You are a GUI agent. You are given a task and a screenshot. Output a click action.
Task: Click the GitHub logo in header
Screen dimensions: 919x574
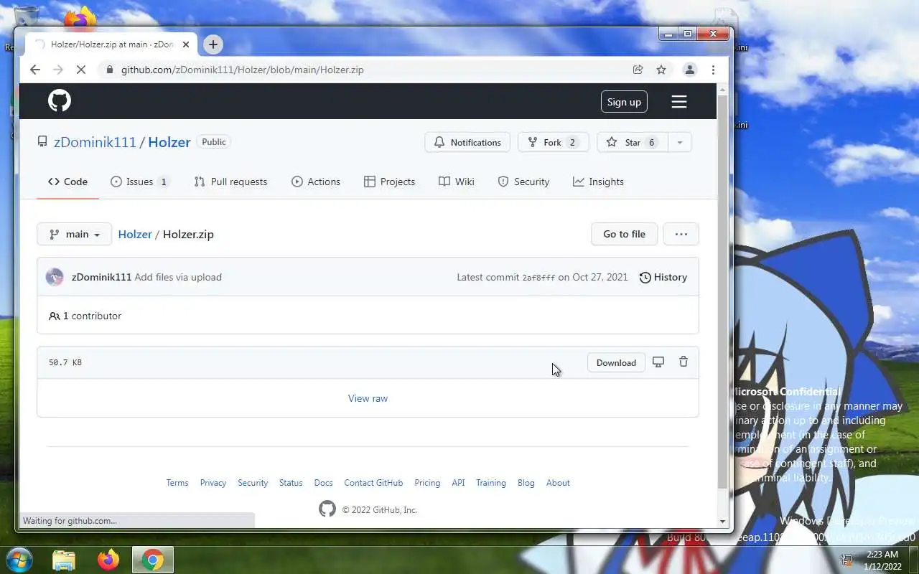coord(60,101)
